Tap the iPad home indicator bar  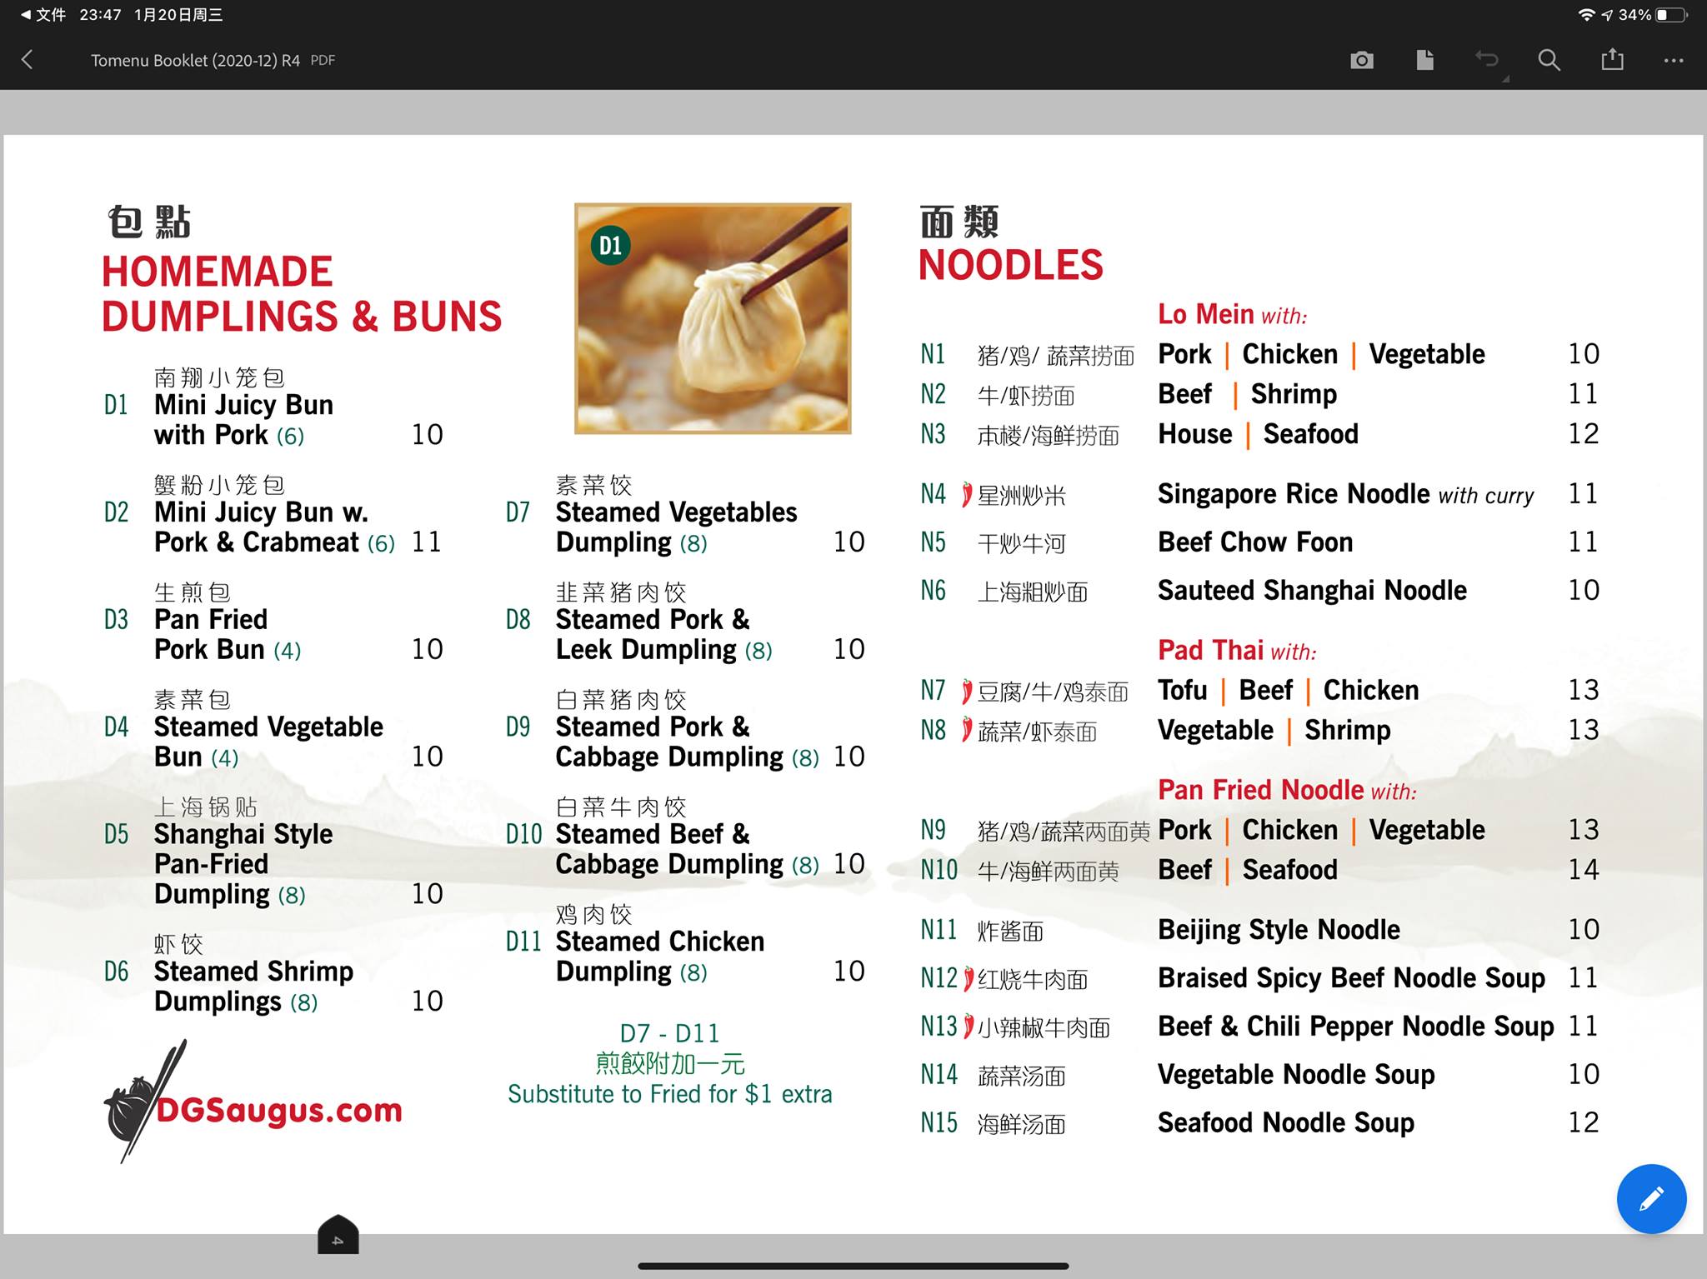[x=853, y=1266]
